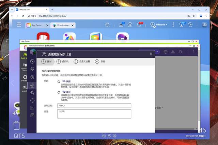Open the logs document icon in sidebar
Image resolution: width=218 pixels, height=145 pixels.
(32, 108)
